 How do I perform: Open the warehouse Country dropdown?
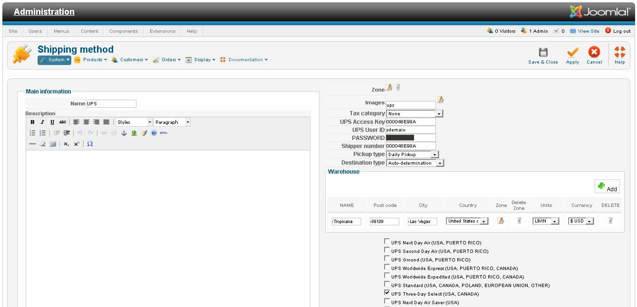point(468,221)
